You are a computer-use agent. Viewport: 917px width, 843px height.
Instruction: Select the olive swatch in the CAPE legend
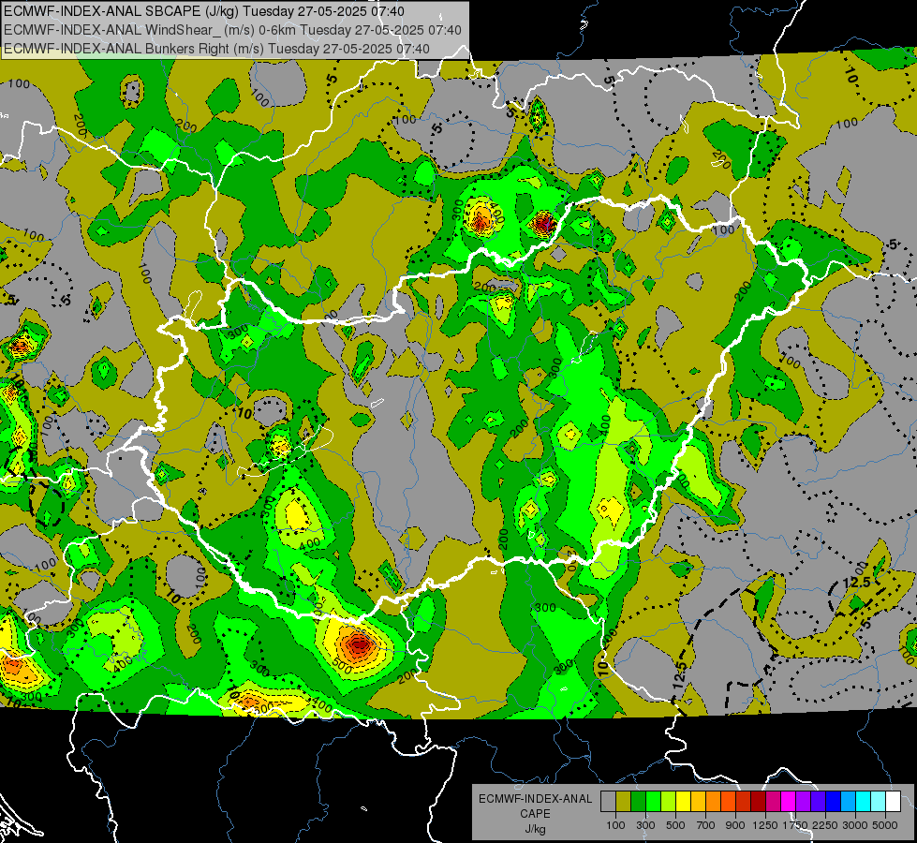624,801
